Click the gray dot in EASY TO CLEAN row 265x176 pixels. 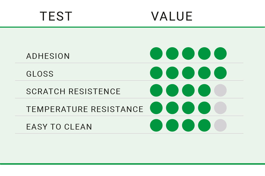coord(220,125)
